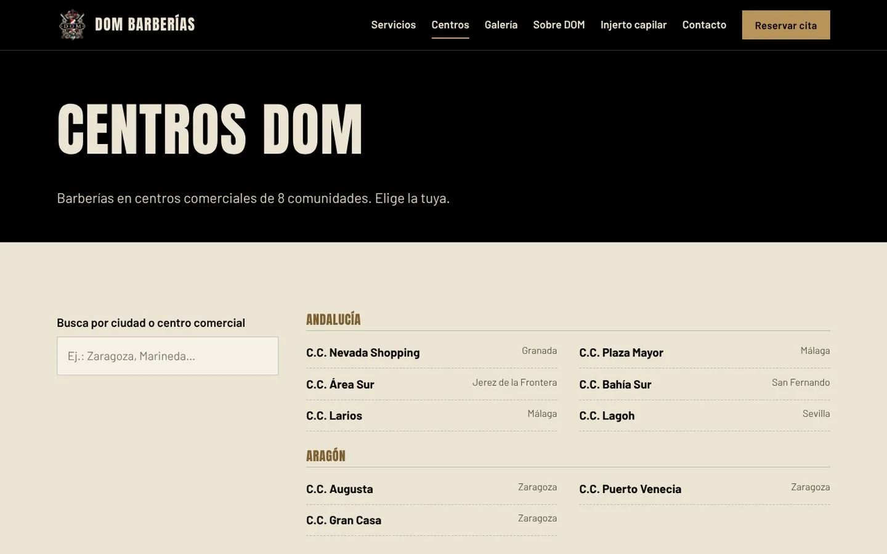Open the Servicios menu item
The image size is (887, 554).
pyautogui.click(x=393, y=25)
